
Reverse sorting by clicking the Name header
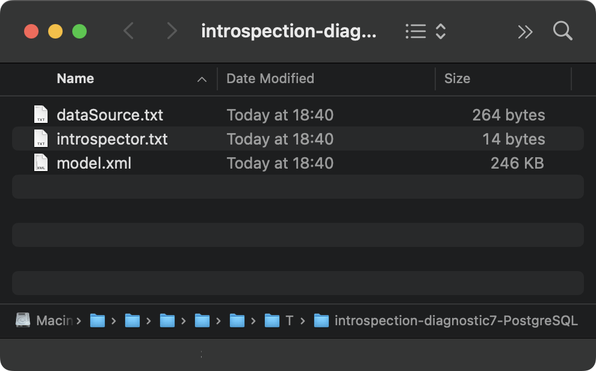click(x=75, y=79)
